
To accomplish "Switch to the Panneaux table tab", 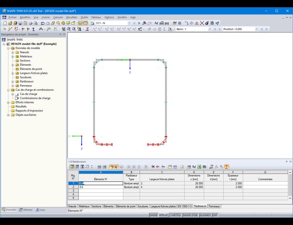I will point(214,207).
